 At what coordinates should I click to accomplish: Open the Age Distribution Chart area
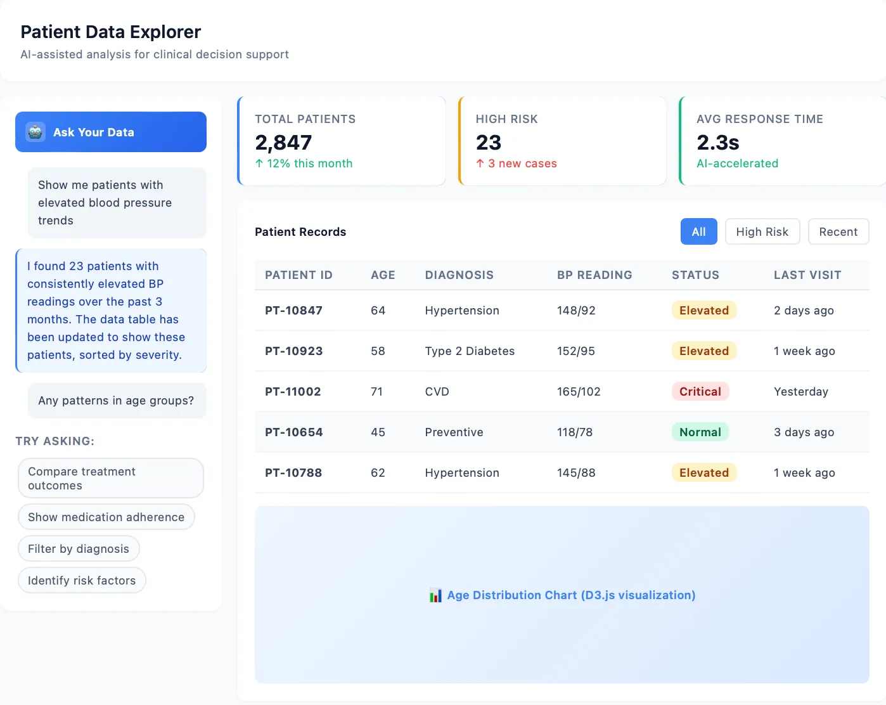coord(562,595)
